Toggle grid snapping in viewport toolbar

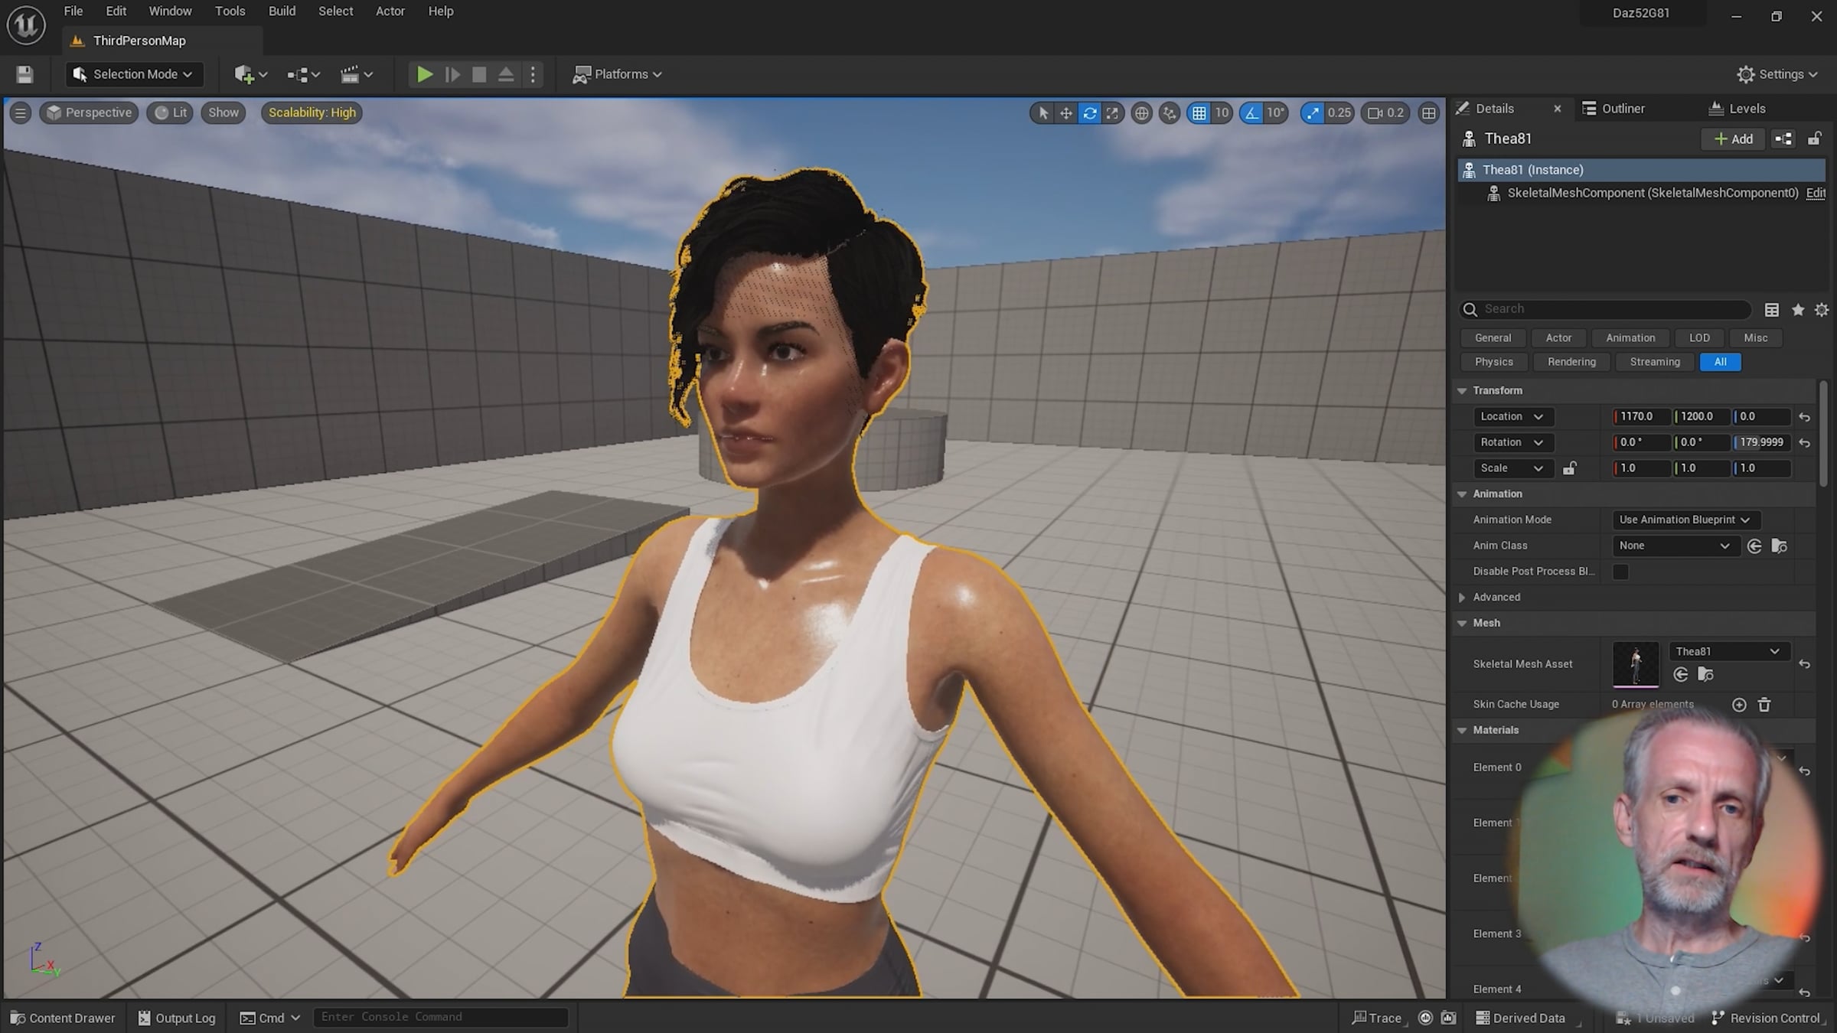[x=1199, y=113]
